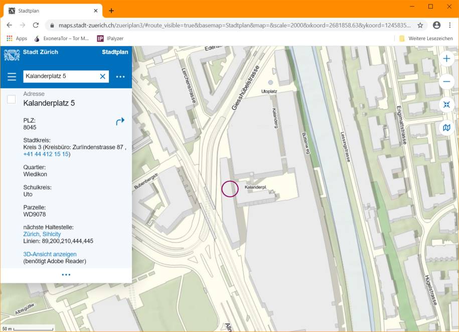Open the basemap chooser icon
The width and height of the screenshot is (459, 332).
click(446, 128)
